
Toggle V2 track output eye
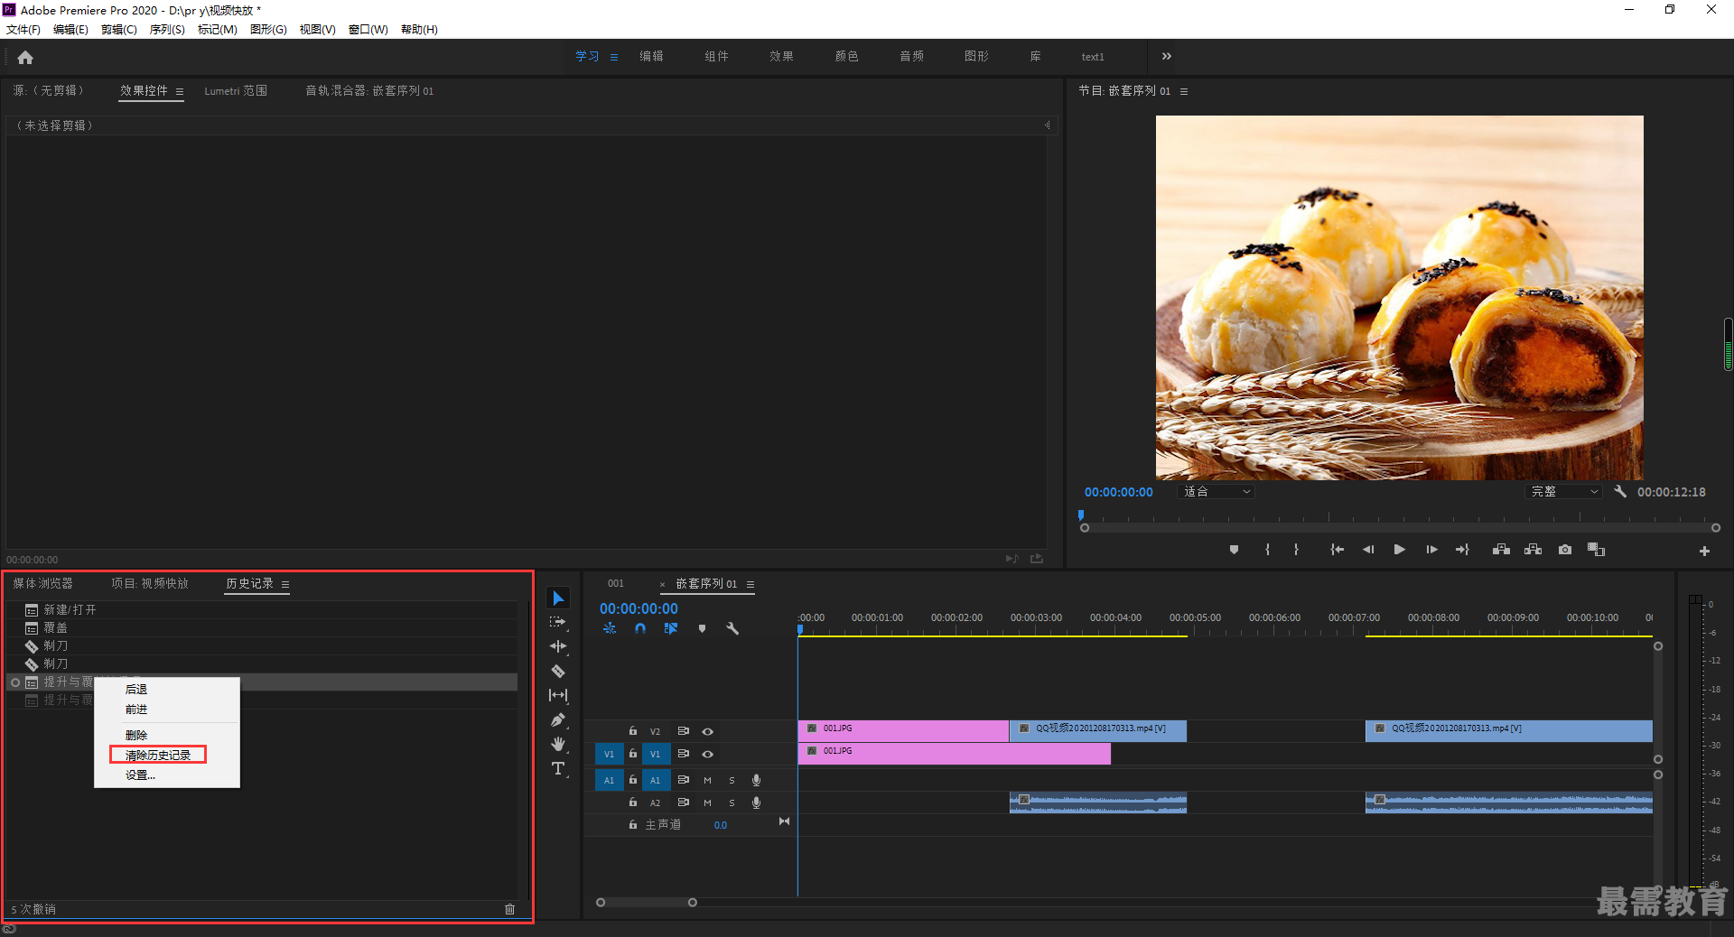[x=708, y=731]
